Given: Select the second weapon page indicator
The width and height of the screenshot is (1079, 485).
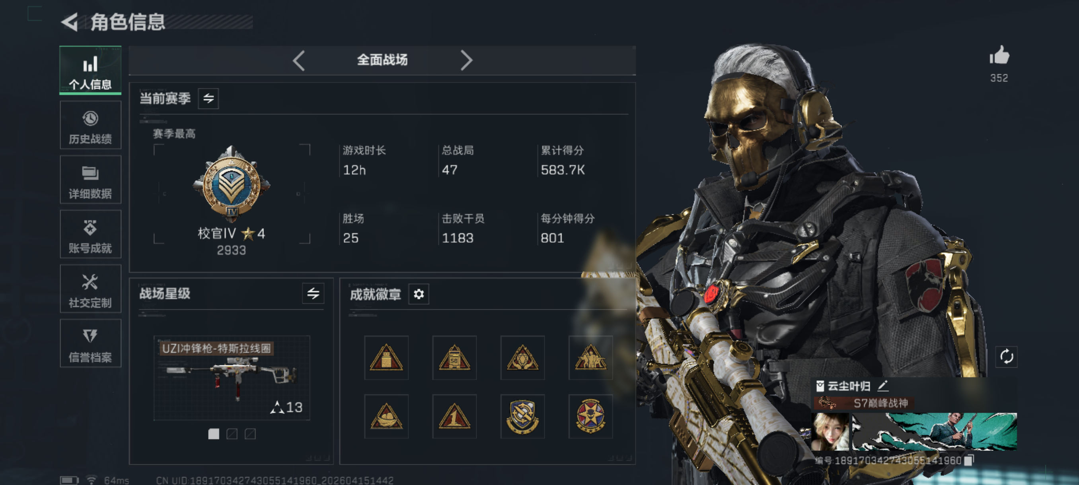Looking at the screenshot, I should click(232, 434).
